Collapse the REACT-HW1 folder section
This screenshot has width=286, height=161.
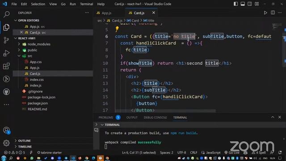point(16,38)
